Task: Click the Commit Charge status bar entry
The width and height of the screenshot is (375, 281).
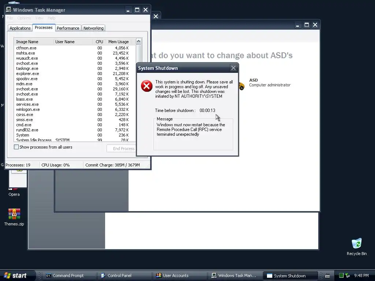Action: (112, 165)
